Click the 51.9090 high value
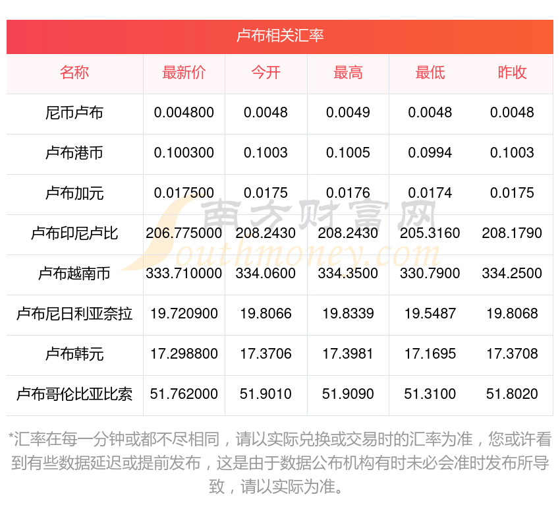560x507 pixels. (x=348, y=394)
